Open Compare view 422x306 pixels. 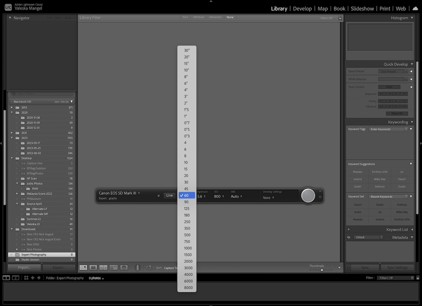103,267
